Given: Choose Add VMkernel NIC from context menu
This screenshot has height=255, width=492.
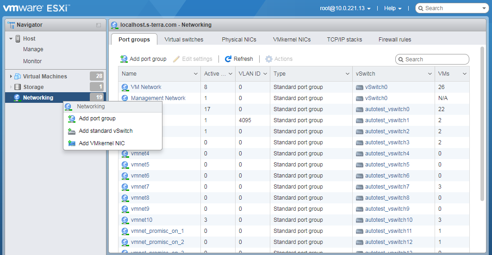Looking at the screenshot, I should pyautogui.click(x=112, y=143).
